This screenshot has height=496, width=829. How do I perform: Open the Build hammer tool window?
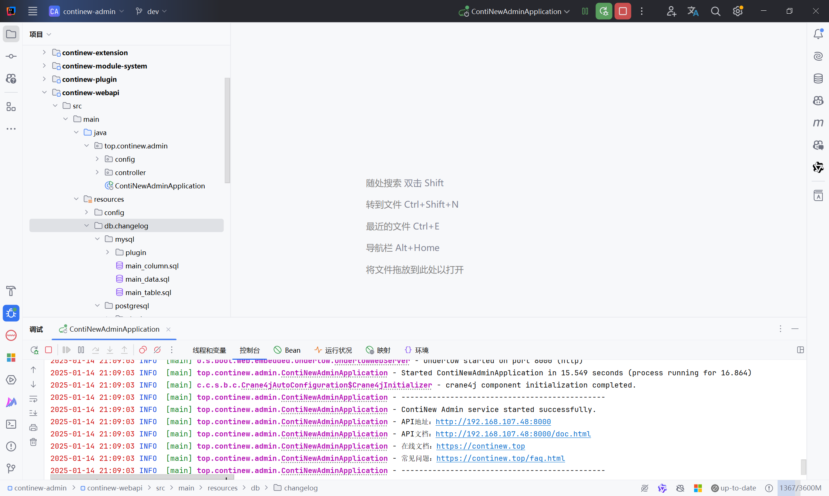(x=11, y=291)
